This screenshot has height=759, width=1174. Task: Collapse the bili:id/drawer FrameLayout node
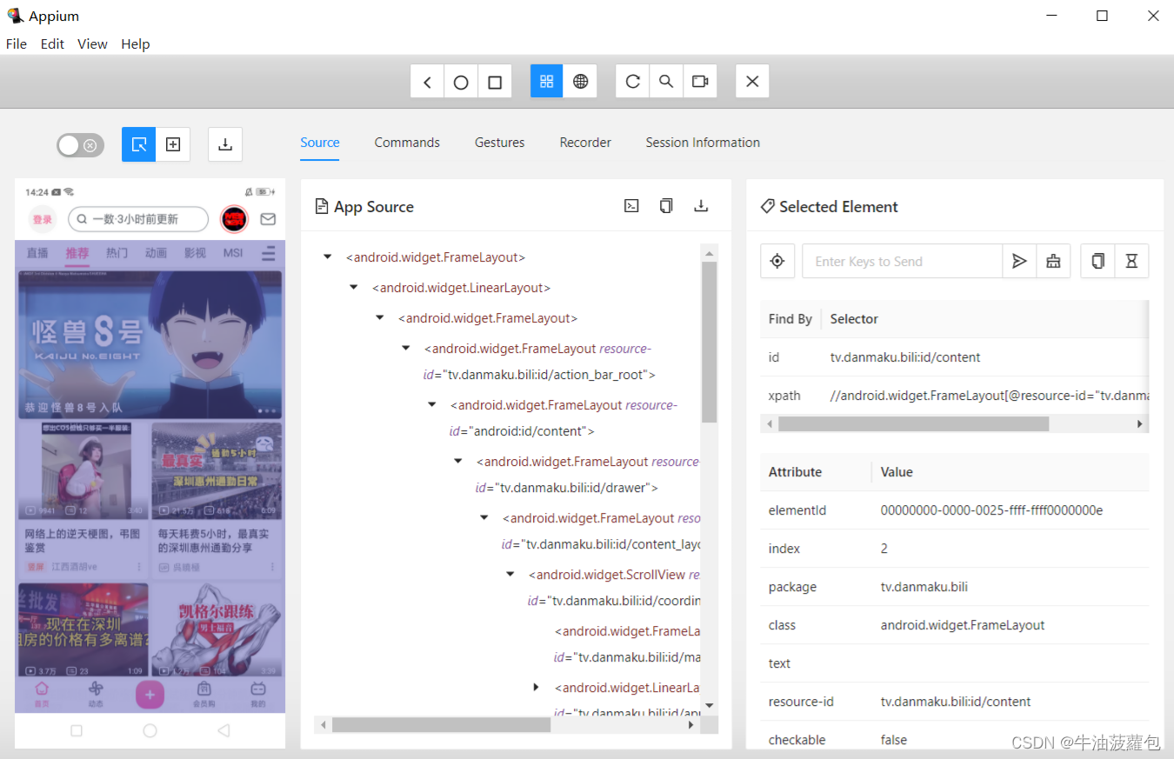click(x=458, y=462)
